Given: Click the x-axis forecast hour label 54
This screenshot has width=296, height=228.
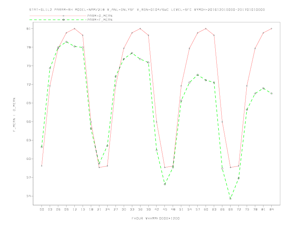Looking at the screenshot, I should [189, 209].
